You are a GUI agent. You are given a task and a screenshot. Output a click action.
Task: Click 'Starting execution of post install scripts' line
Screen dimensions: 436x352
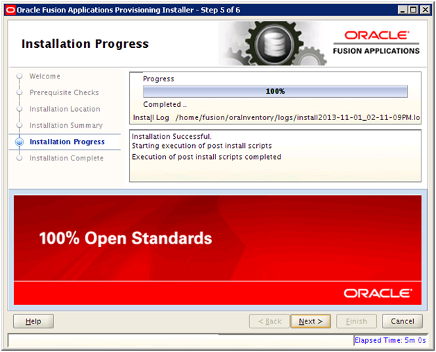click(201, 146)
